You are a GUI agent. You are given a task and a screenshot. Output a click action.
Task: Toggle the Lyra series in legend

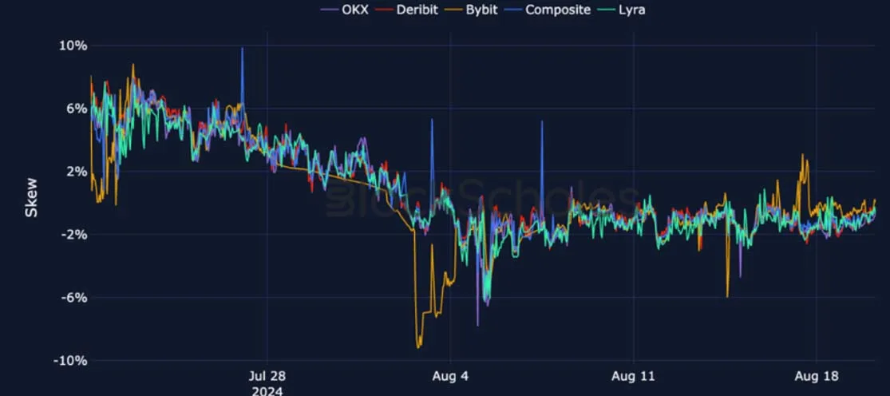[622, 10]
